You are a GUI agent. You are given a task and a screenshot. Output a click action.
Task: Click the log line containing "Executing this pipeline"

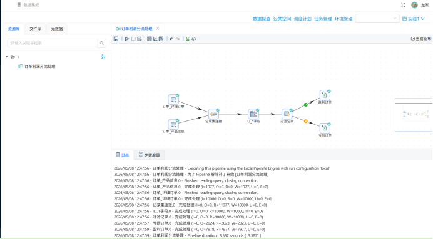[x=222, y=168]
